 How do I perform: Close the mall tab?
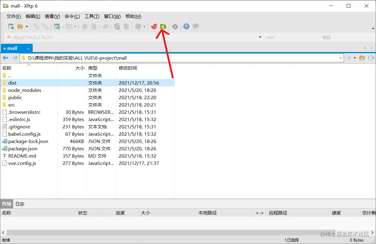(28, 49)
